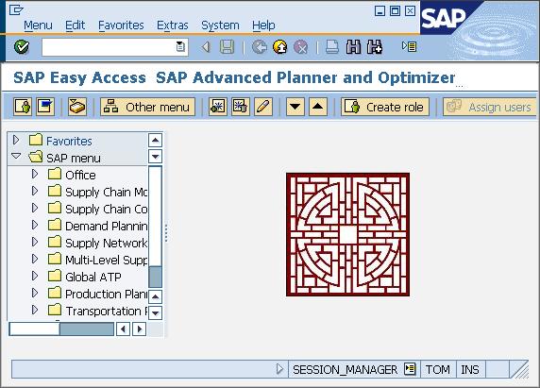Click the Save diskette icon

(x=227, y=47)
